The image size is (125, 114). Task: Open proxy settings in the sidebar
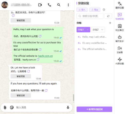(x=120, y=61)
